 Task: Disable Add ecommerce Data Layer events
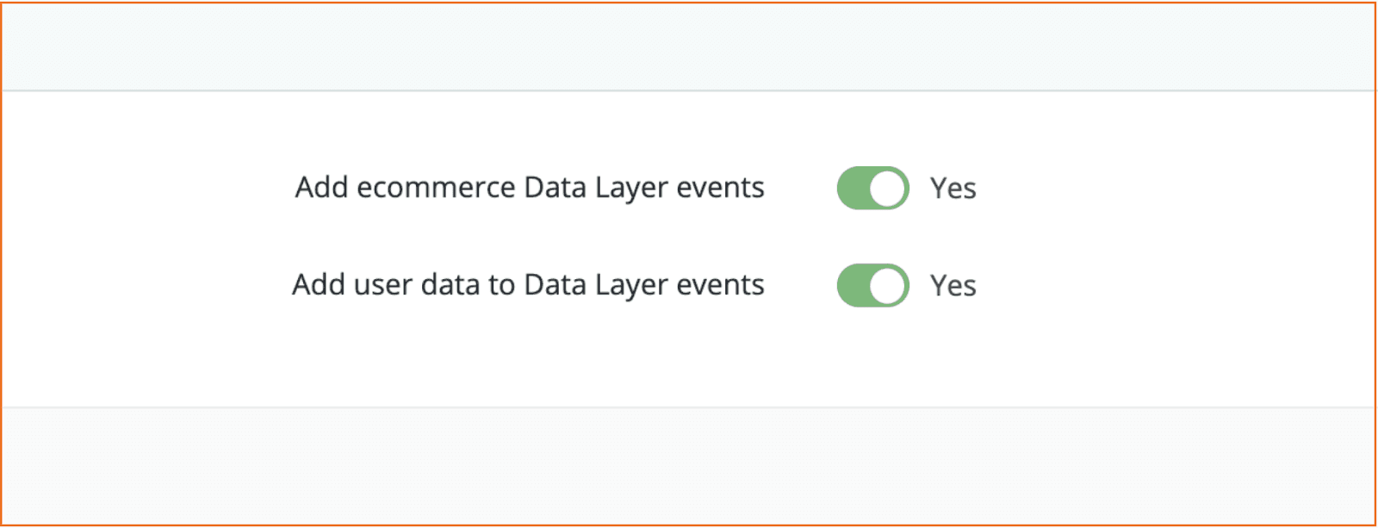tap(872, 188)
